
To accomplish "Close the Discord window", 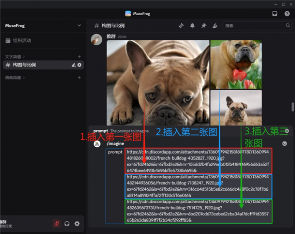I will coord(291,4).
